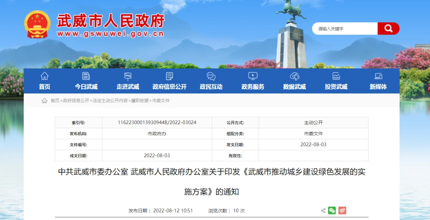
Task: Click the share icon beside WeChat
Action: [x=323, y=210]
